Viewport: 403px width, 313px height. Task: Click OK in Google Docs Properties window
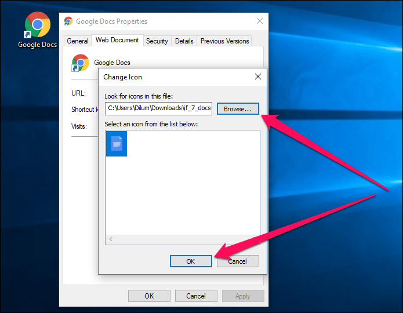point(149,296)
